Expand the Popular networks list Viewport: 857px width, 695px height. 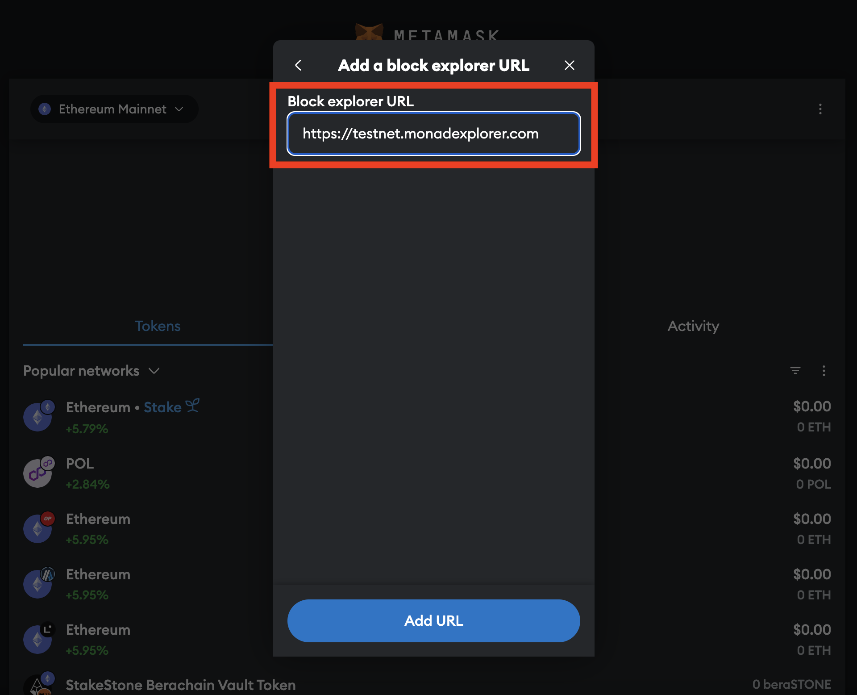coord(154,371)
